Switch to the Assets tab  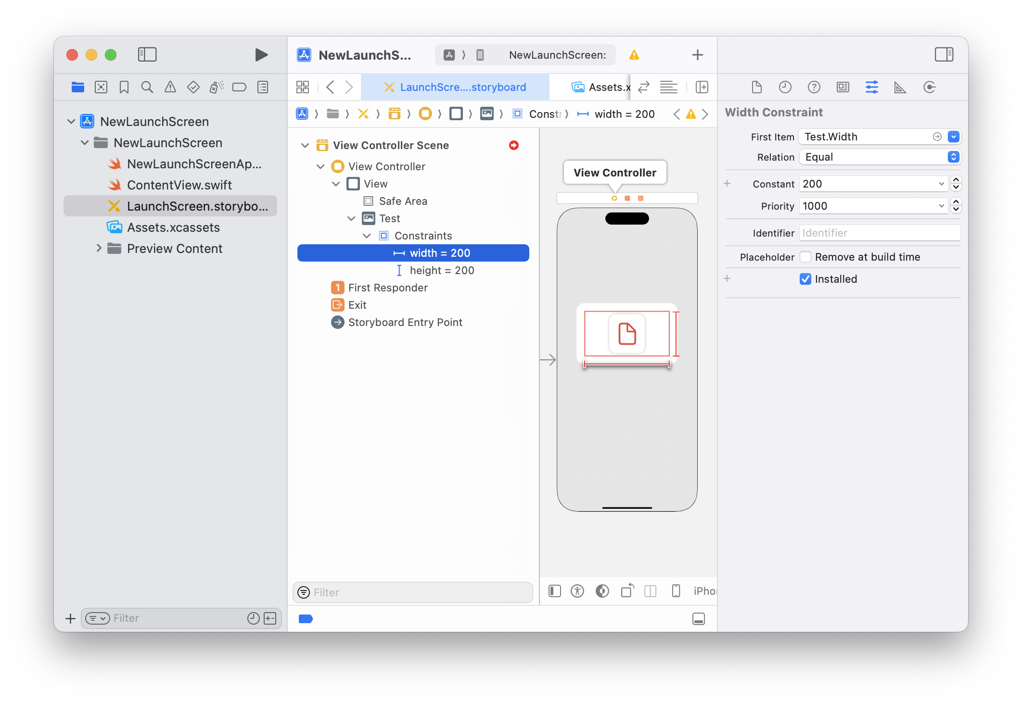click(600, 87)
